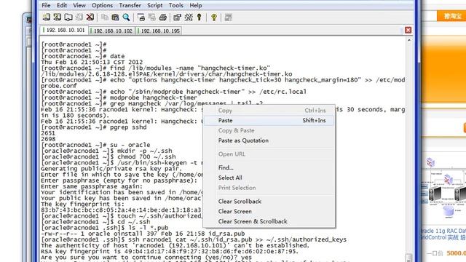The image size is (466, 262).
Task: Switch to the 192.168.10.195 tab
Action: (159, 31)
